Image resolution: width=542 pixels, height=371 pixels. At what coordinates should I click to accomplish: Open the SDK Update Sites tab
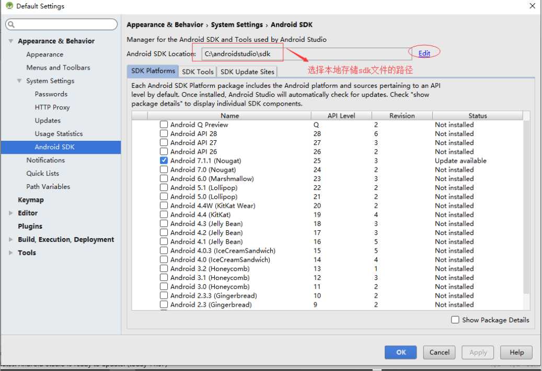[x=247, y=72]
